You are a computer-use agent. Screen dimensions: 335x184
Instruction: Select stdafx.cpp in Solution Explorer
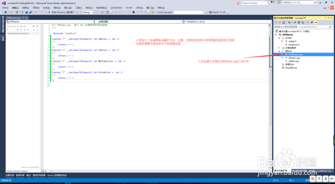click(x=293, y=61)
